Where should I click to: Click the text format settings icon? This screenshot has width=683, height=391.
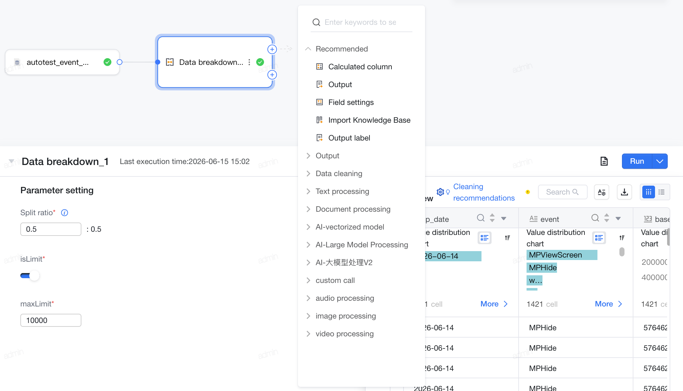(x=601, y=192)
